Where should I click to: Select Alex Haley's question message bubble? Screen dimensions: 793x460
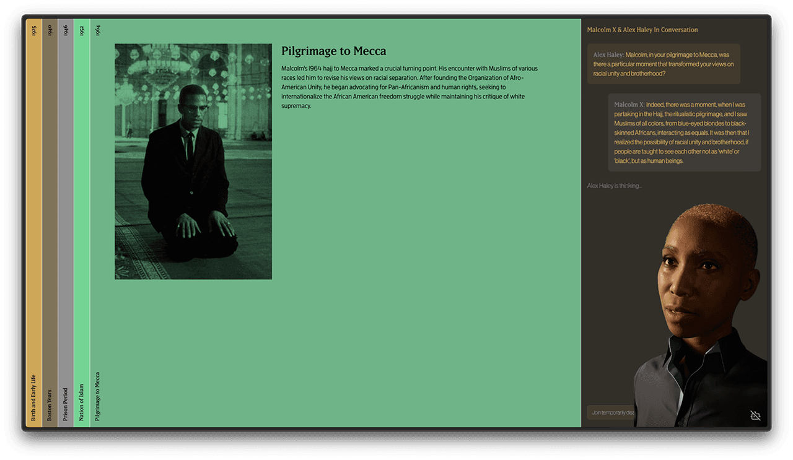pos(663,64)
